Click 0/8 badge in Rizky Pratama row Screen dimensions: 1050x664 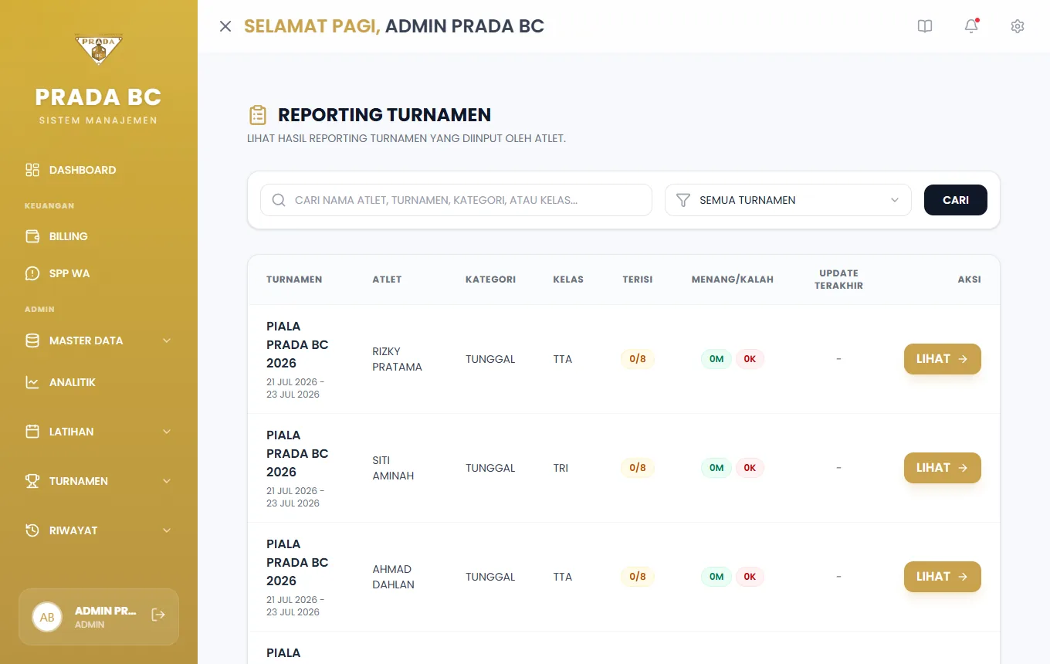point(638,359)
